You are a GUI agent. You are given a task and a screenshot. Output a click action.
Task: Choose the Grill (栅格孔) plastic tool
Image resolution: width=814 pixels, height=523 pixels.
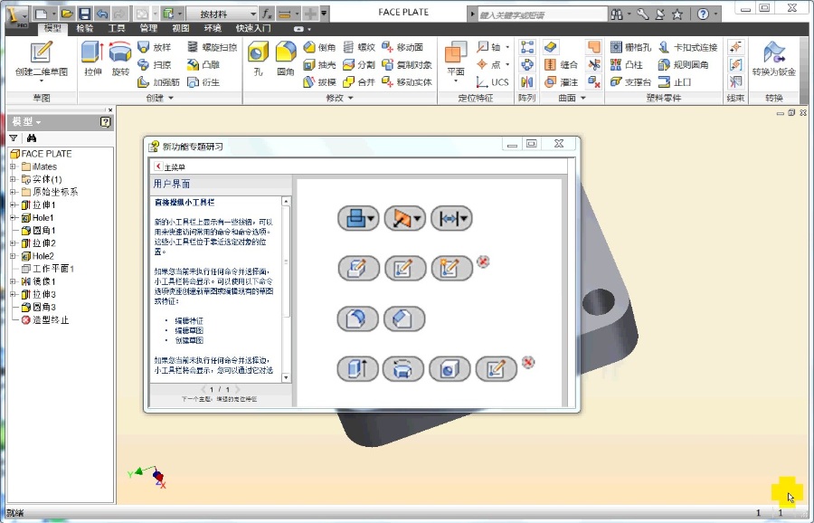click(630, 47)
